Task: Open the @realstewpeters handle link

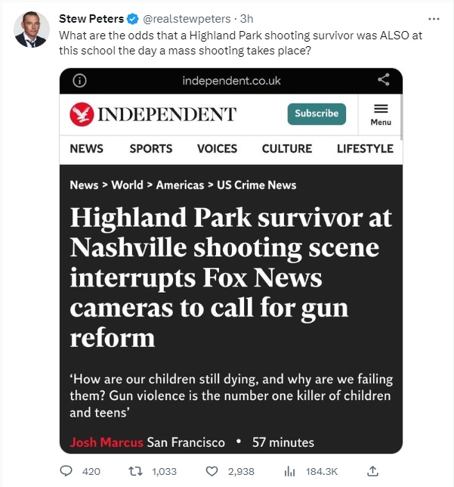Action: (x=187, y=19)
